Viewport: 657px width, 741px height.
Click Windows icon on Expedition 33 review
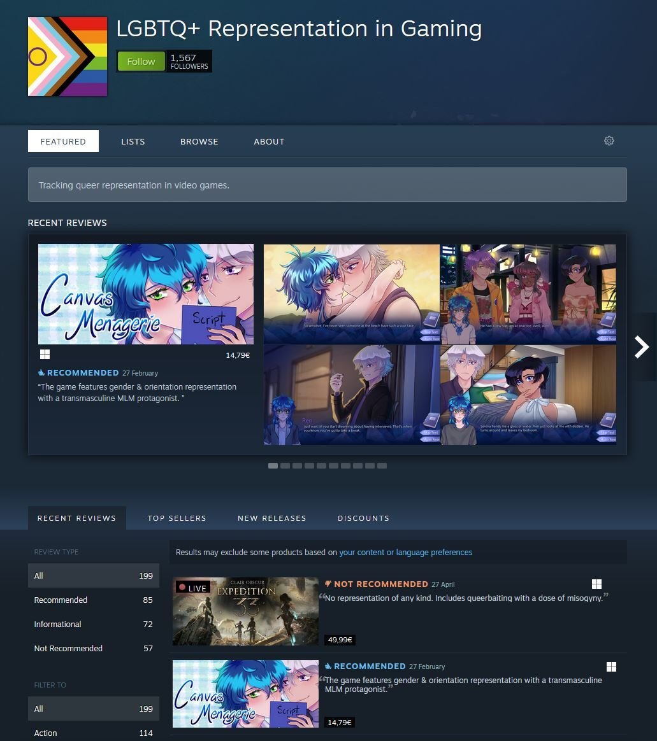(597, 584)
